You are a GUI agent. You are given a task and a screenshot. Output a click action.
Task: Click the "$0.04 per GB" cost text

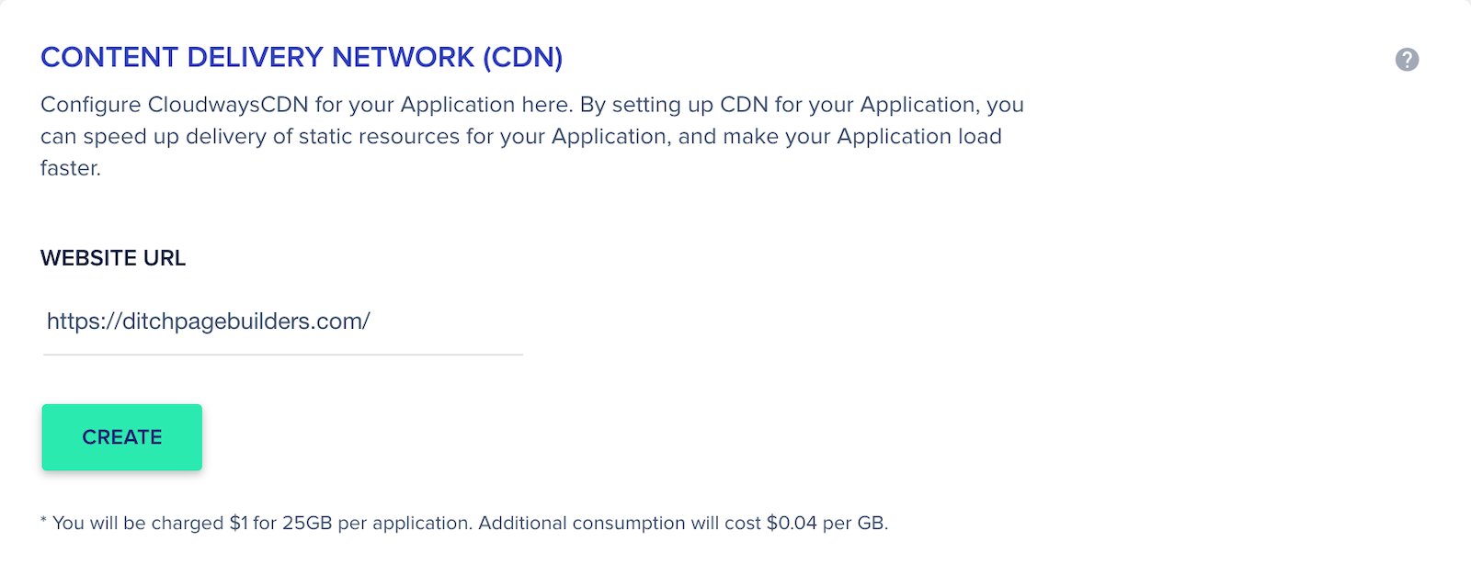825,523
